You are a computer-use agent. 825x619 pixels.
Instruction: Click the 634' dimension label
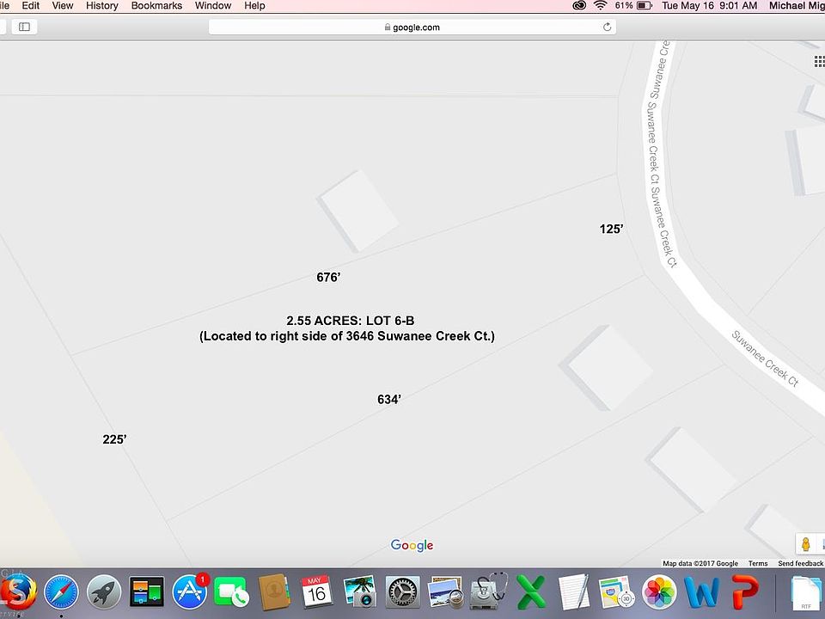tap(389, 400)
